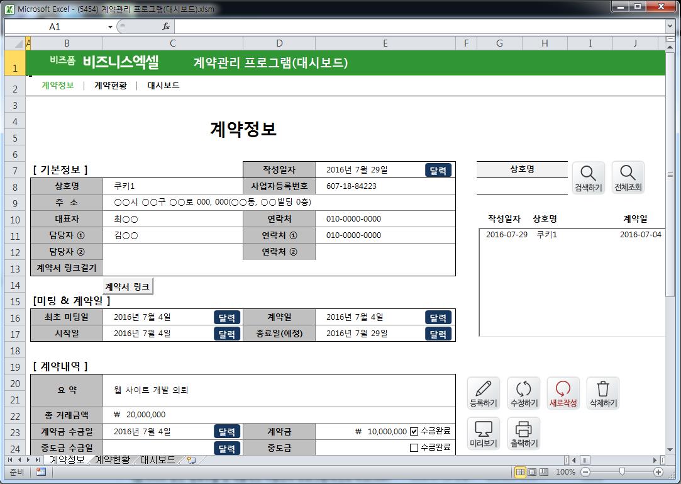Click the 수정하기 refresh icon button
Image resolution: width=681 pixels, height=484 pixels.
click(x=524, y=393)
